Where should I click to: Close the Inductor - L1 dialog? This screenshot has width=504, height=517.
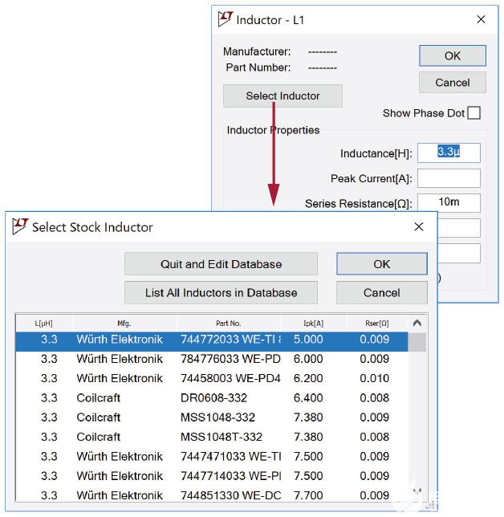(x=481, y=19)
